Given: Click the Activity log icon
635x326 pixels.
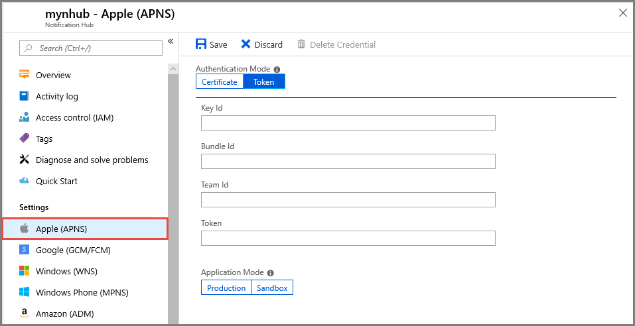Looking at the screenshot, I should [x=25, y=96].
